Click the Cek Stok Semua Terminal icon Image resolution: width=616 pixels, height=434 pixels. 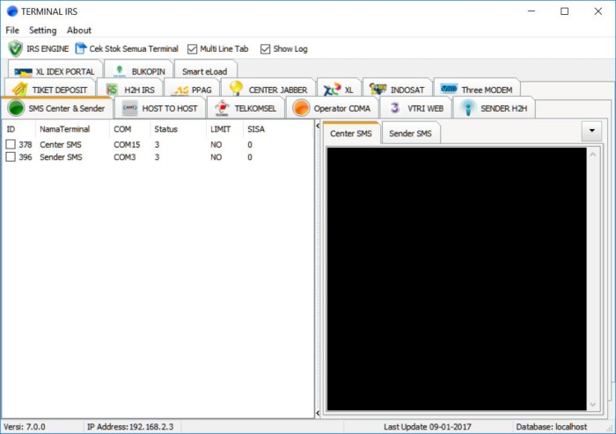(81, 48)
